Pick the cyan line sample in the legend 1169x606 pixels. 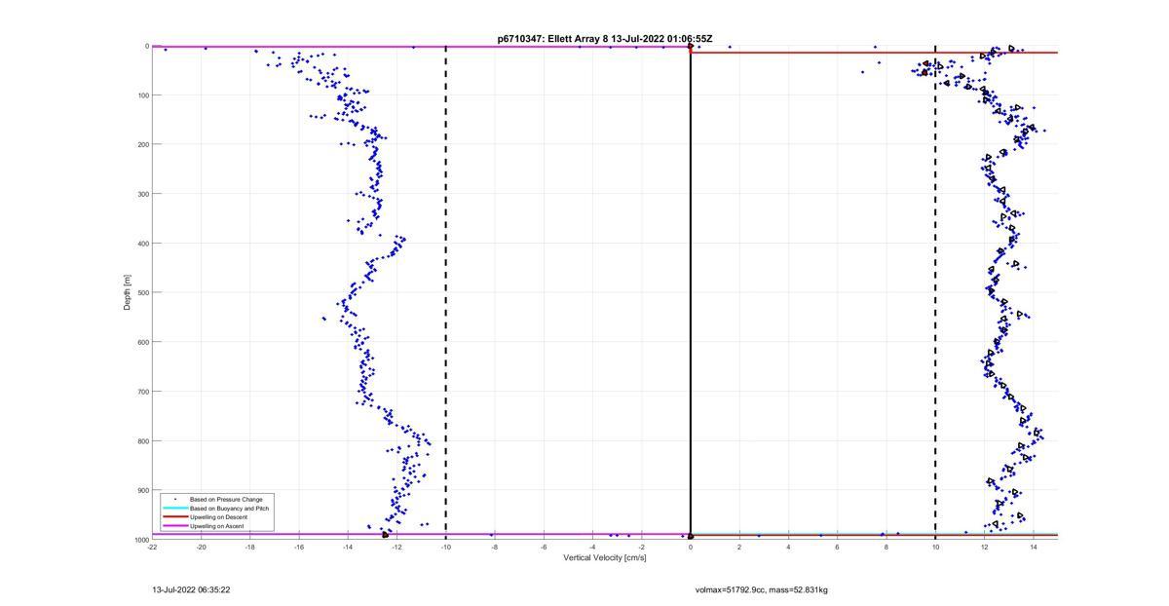click(175, 509)
